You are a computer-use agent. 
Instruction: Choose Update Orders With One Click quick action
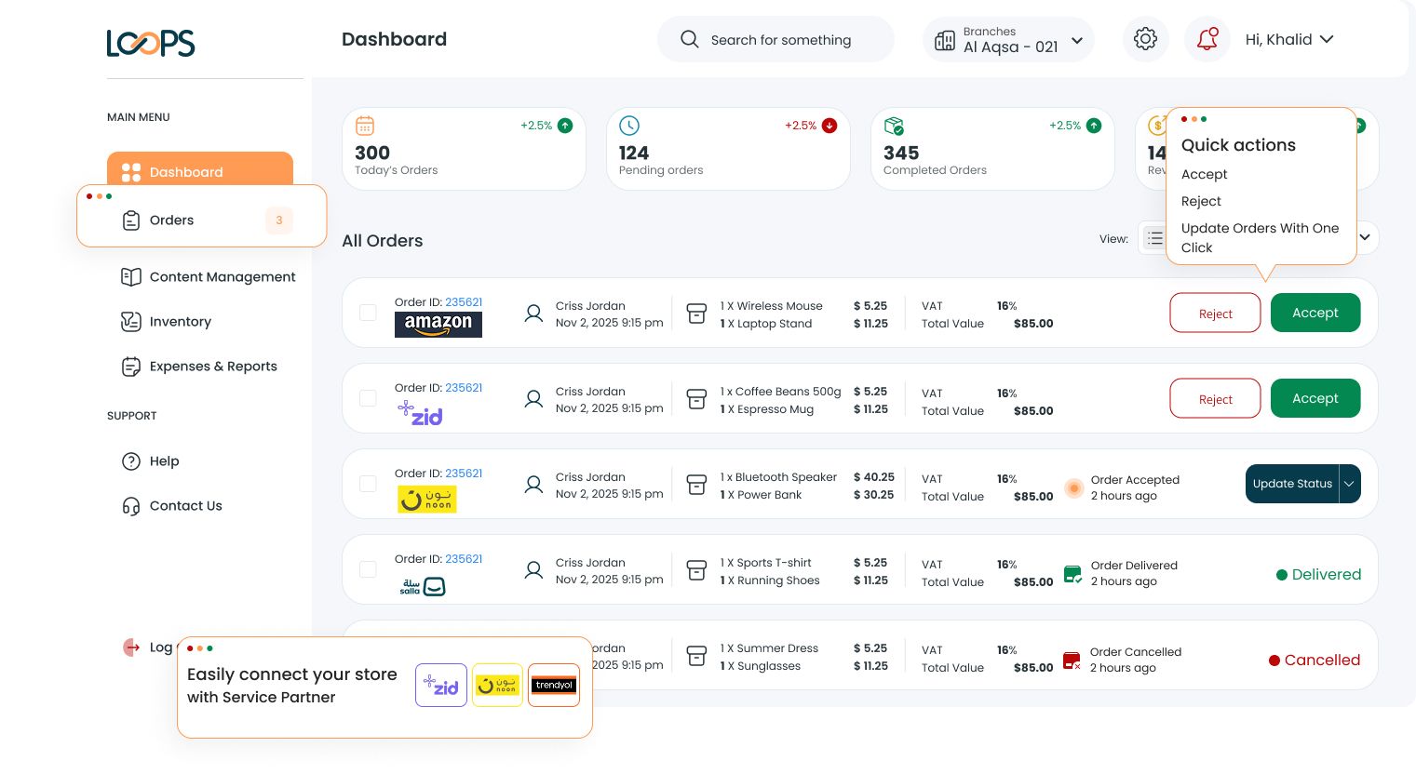pyautogui.click(x=1261, y=238)
